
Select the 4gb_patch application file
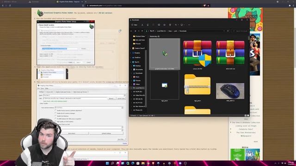pos(165,86)
